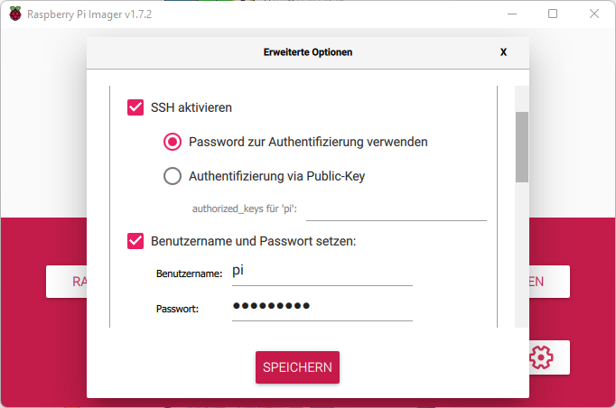Click the gear settings icon
616x408 pixels.
[542, 357]
